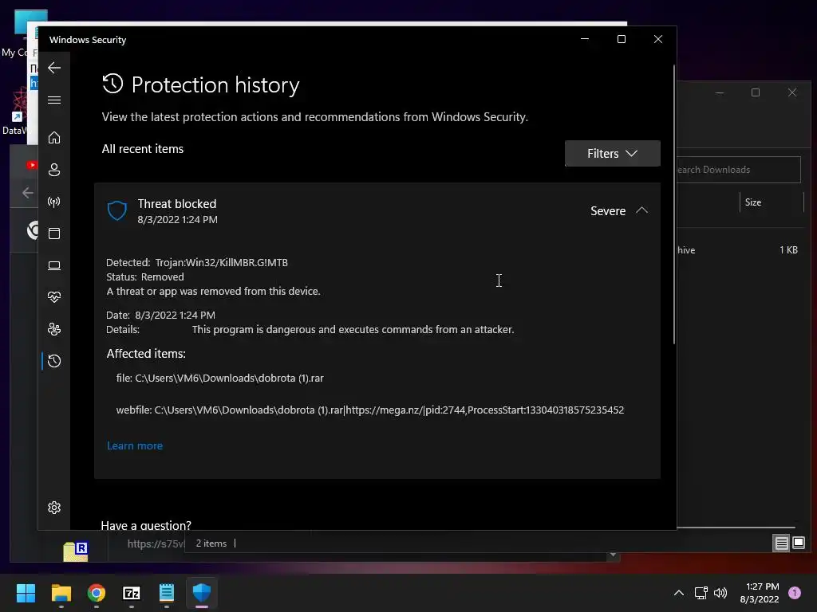817x612 pixels.
Task: Go back using the Windows Security back arrow
Action: (x=54, y=68)
